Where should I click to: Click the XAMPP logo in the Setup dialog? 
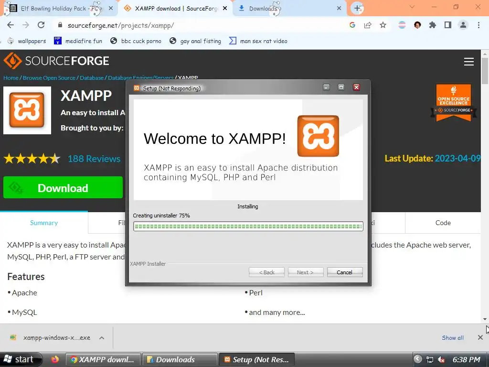(x=318, y=136)
